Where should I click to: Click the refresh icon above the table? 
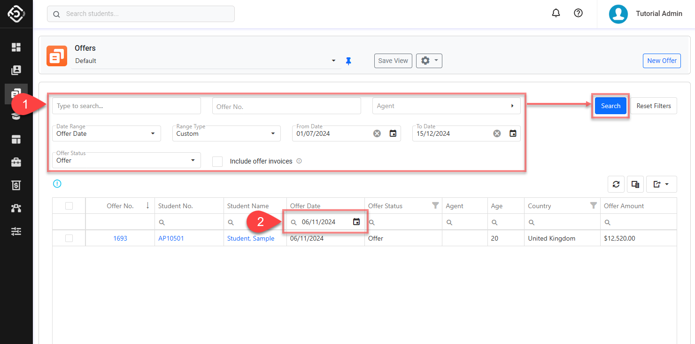tap(616, 185)
